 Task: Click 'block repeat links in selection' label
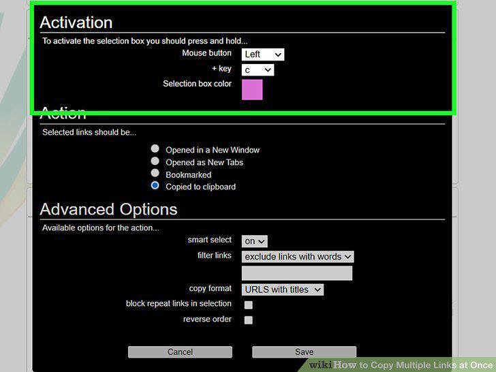[179, 303]
